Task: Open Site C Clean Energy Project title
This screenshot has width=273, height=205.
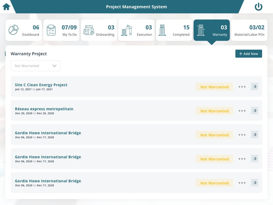Action: click(x=41, y=85)
